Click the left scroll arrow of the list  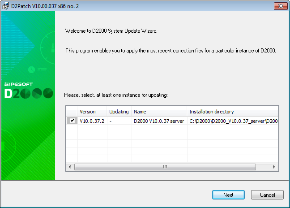[70, 167]
